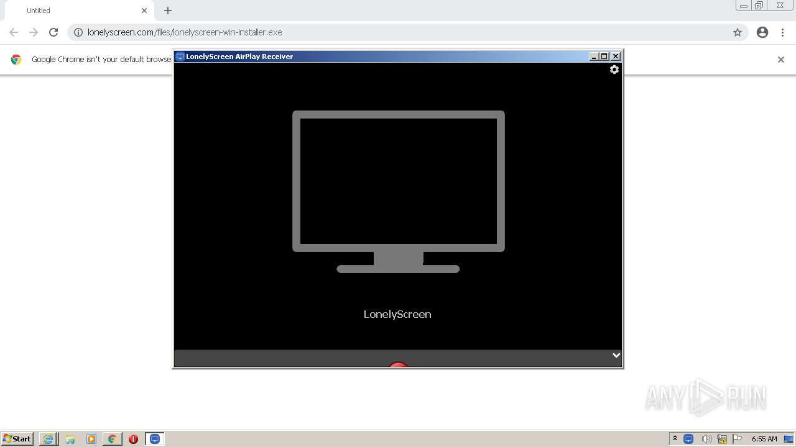Open volume control in system tray
The height and width of the screenshot is (447, 796).
[706, 439]
